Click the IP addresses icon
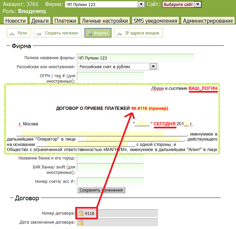The width and height of the screenshot is (236, 229). pos(120,33)
